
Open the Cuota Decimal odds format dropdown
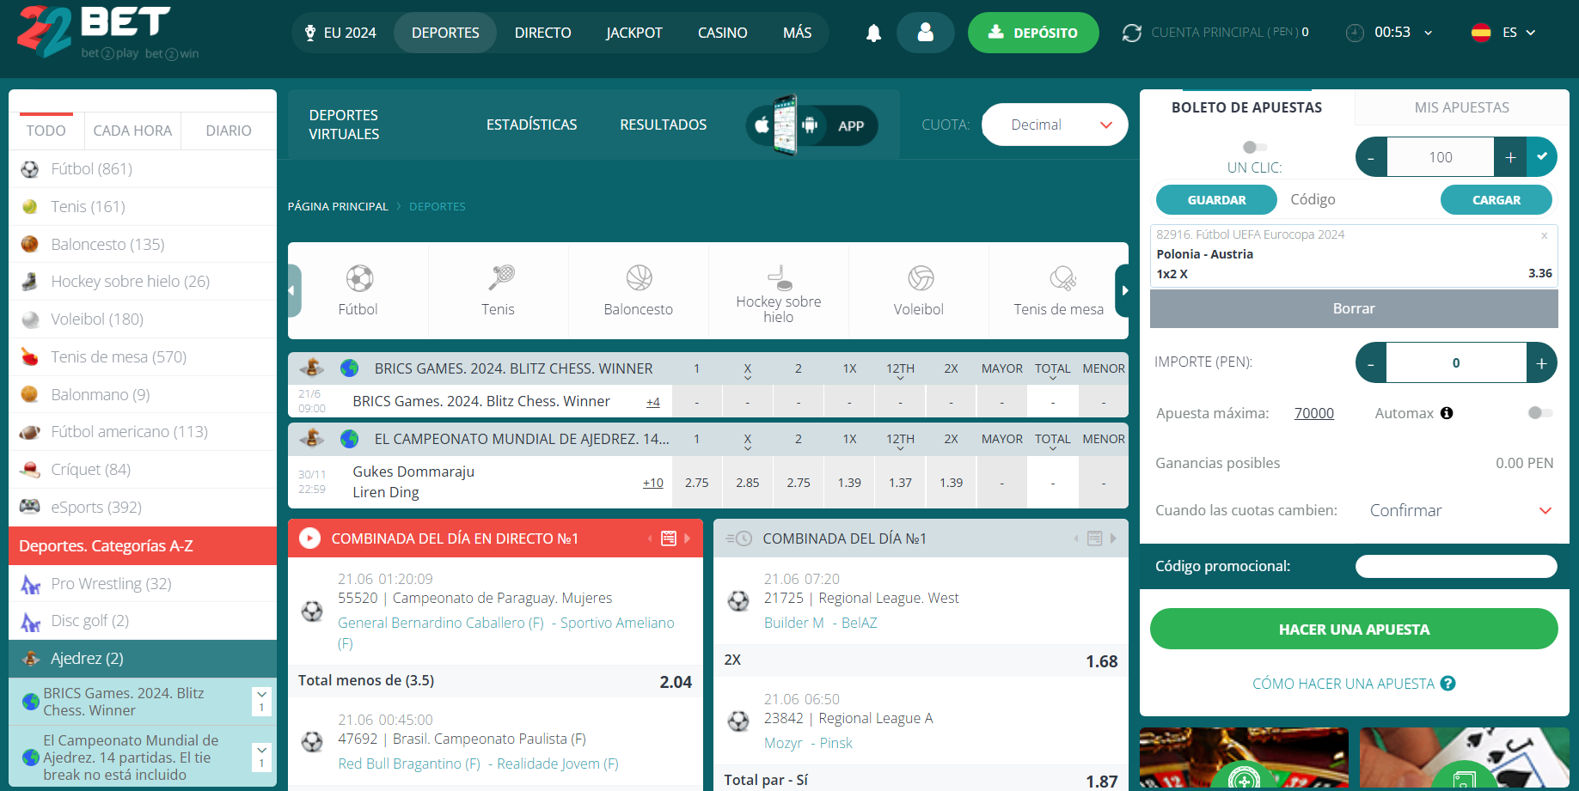pos(1055,125)
